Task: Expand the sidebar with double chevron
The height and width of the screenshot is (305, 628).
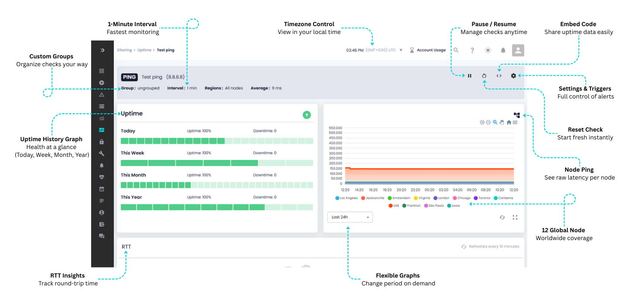Action: [102, 50]
